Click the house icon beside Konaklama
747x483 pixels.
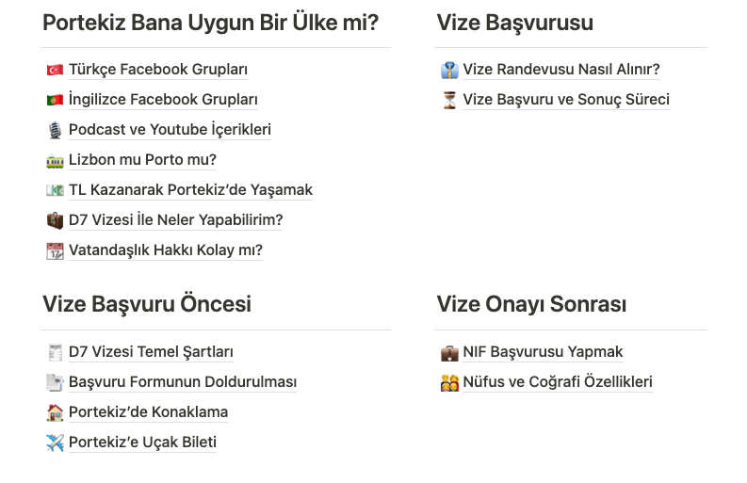tap(55, 412)
